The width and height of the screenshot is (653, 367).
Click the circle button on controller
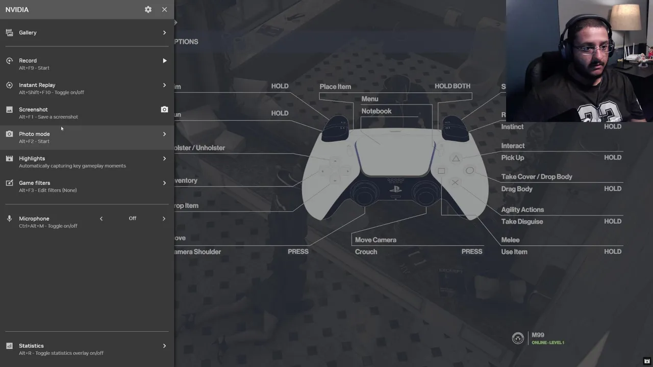[469, 171]
